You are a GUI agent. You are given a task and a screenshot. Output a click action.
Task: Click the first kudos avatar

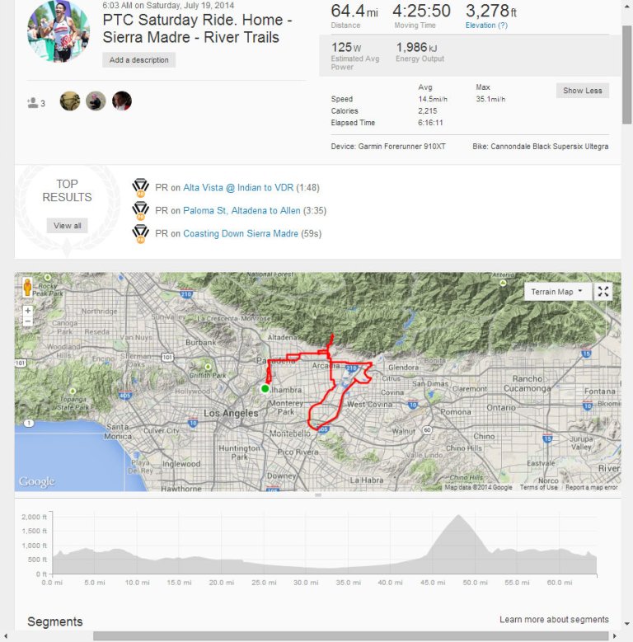tap(70, 101)
